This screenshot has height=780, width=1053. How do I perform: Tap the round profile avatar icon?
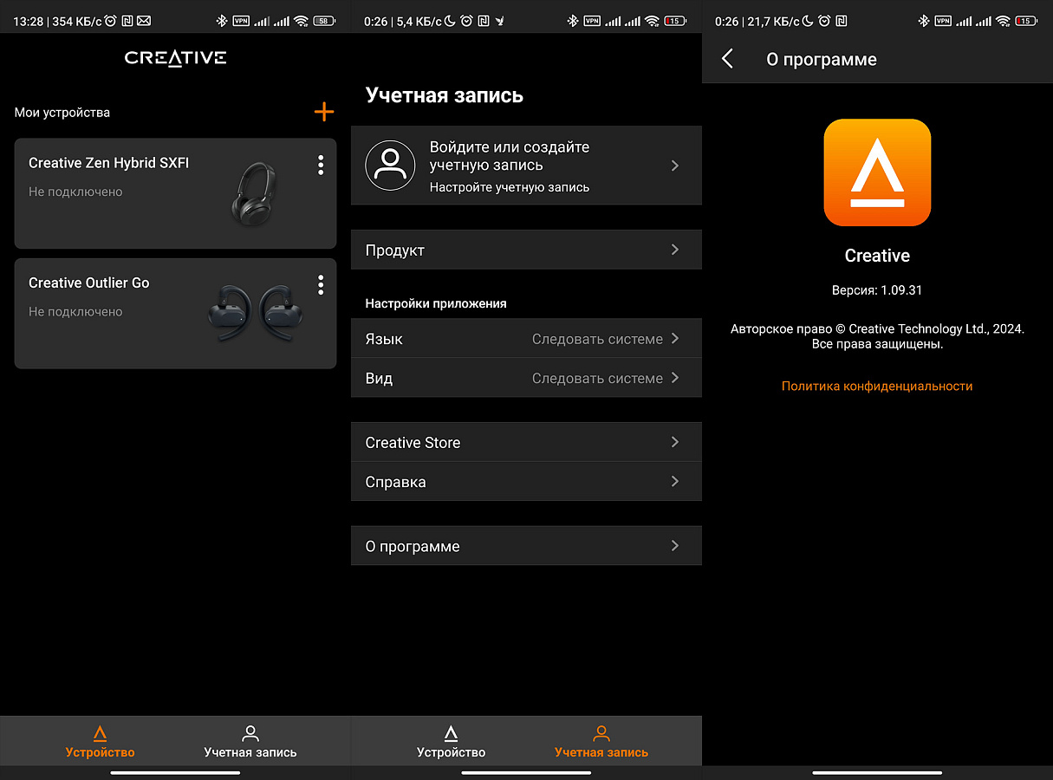point(391,165)
